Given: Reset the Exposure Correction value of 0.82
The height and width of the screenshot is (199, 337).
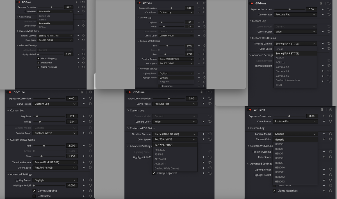Looking at the screenshot, I should tap(83, 7).
